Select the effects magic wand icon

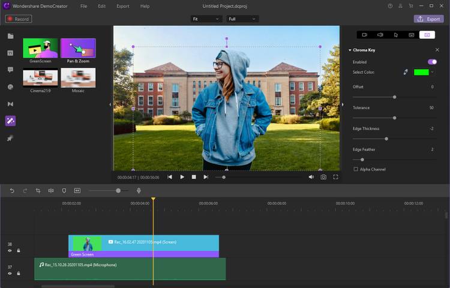tap(10, 121)
